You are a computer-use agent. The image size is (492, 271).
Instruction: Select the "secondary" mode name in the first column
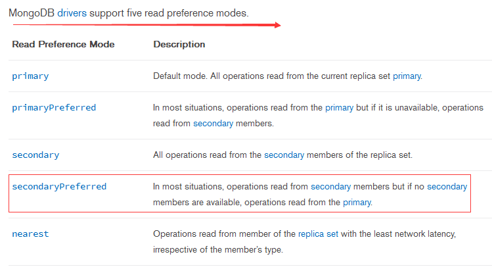tap(35, 155)
